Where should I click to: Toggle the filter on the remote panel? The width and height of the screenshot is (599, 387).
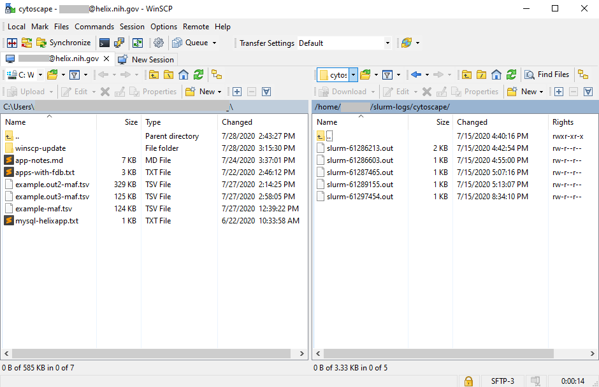coord(388,74)
